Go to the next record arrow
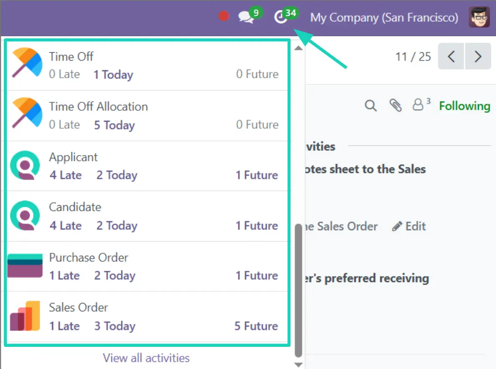The height and width of the screenshot is (369, 496). point(478,56)
